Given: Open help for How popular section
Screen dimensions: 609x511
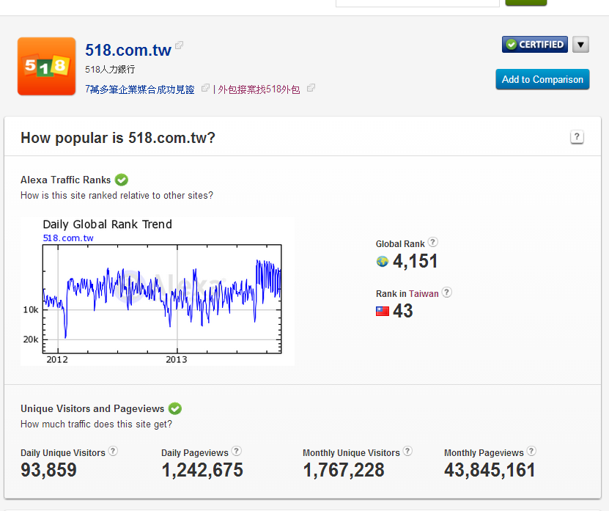Looking at the screenshot, I should [x=577, y=137].
